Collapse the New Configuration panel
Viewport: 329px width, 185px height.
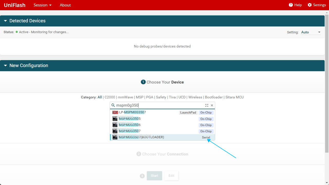(x=5, y=66)
